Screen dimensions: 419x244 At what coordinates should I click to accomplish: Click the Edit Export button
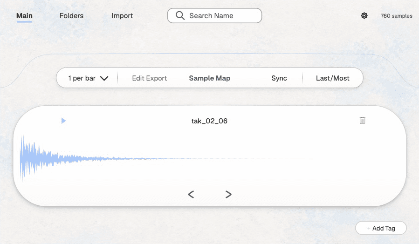[149, 78]
